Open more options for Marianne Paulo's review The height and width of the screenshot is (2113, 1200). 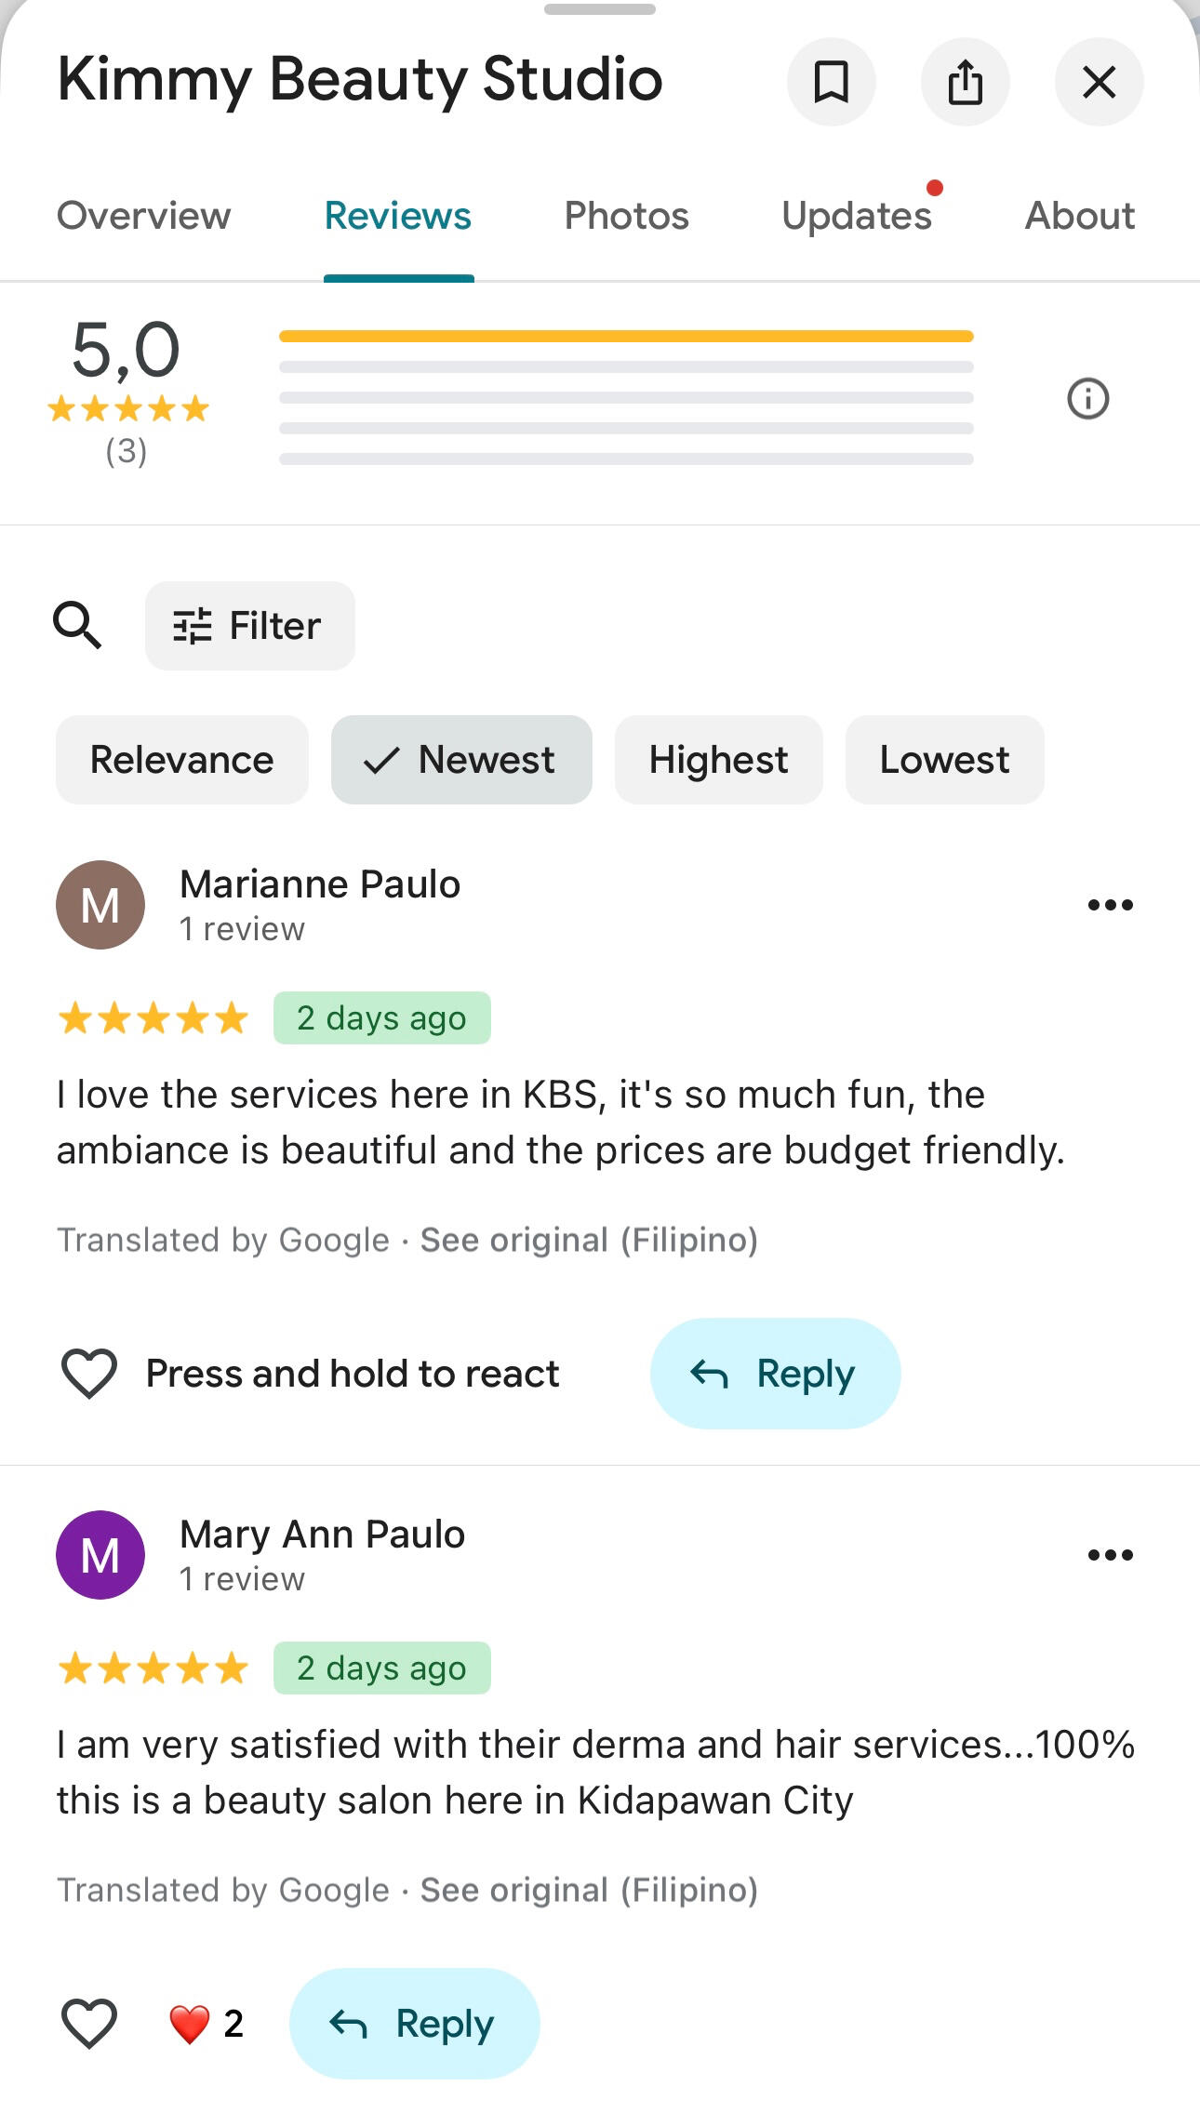(x=1110, y=905)
